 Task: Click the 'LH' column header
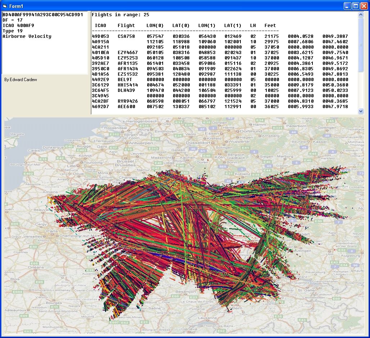tap(253, 26)
